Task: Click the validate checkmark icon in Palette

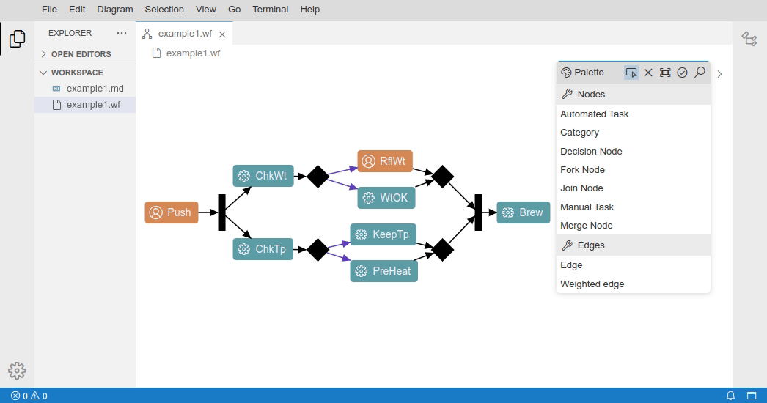Action: (x=682, y=73)
